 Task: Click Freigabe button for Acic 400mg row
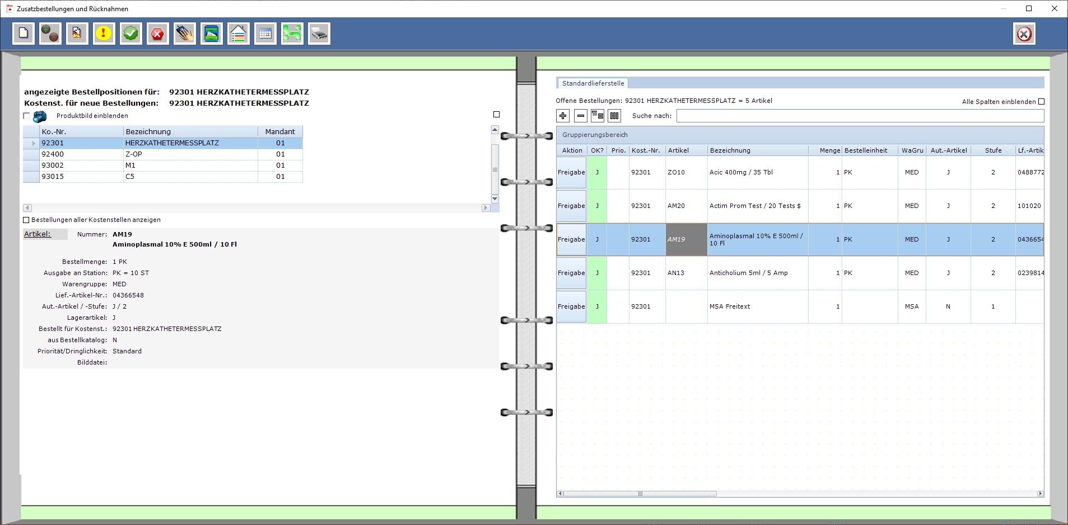coord(571,172)
